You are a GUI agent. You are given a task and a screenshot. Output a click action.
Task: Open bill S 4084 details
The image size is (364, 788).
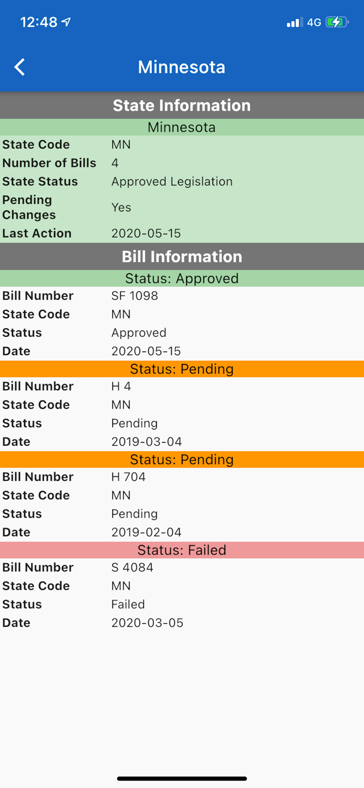pos(132,567)
